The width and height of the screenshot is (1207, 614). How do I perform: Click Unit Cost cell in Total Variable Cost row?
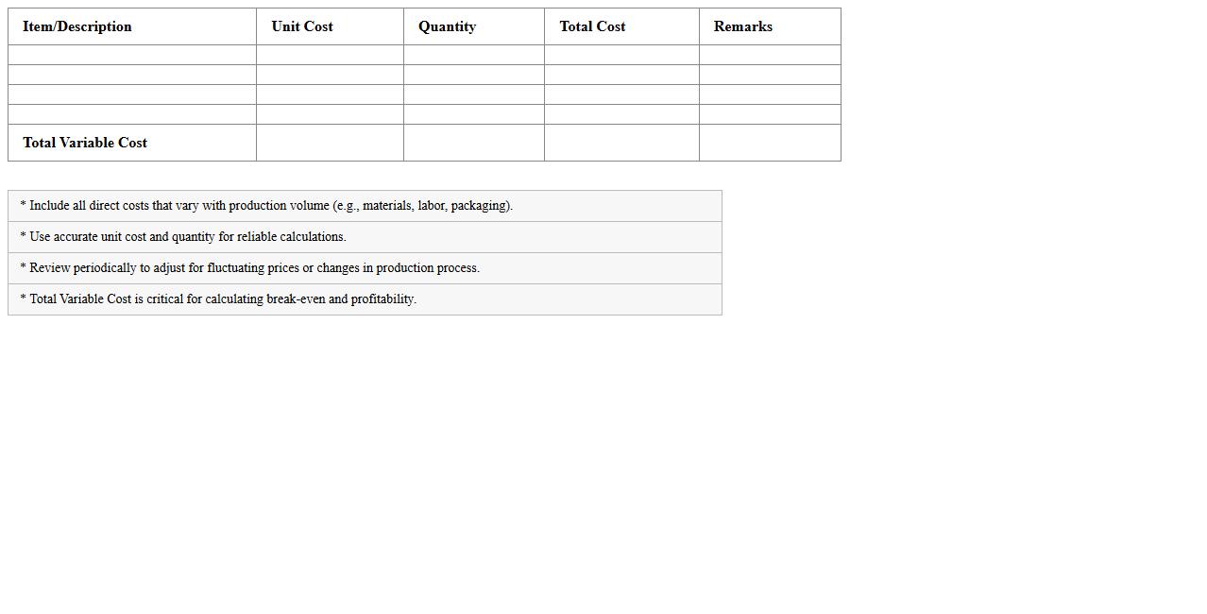330,143
